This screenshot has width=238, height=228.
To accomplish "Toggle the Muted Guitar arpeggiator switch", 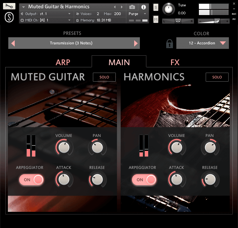I will (x=32, y=180).
